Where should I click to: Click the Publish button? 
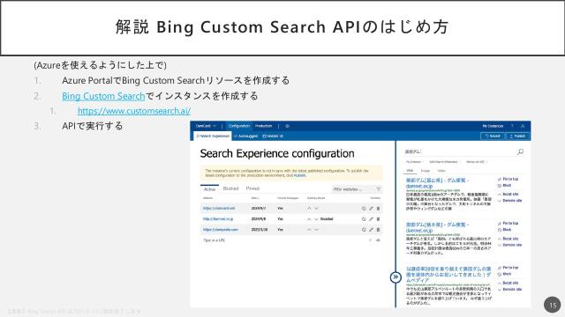(x=517, y=136)
